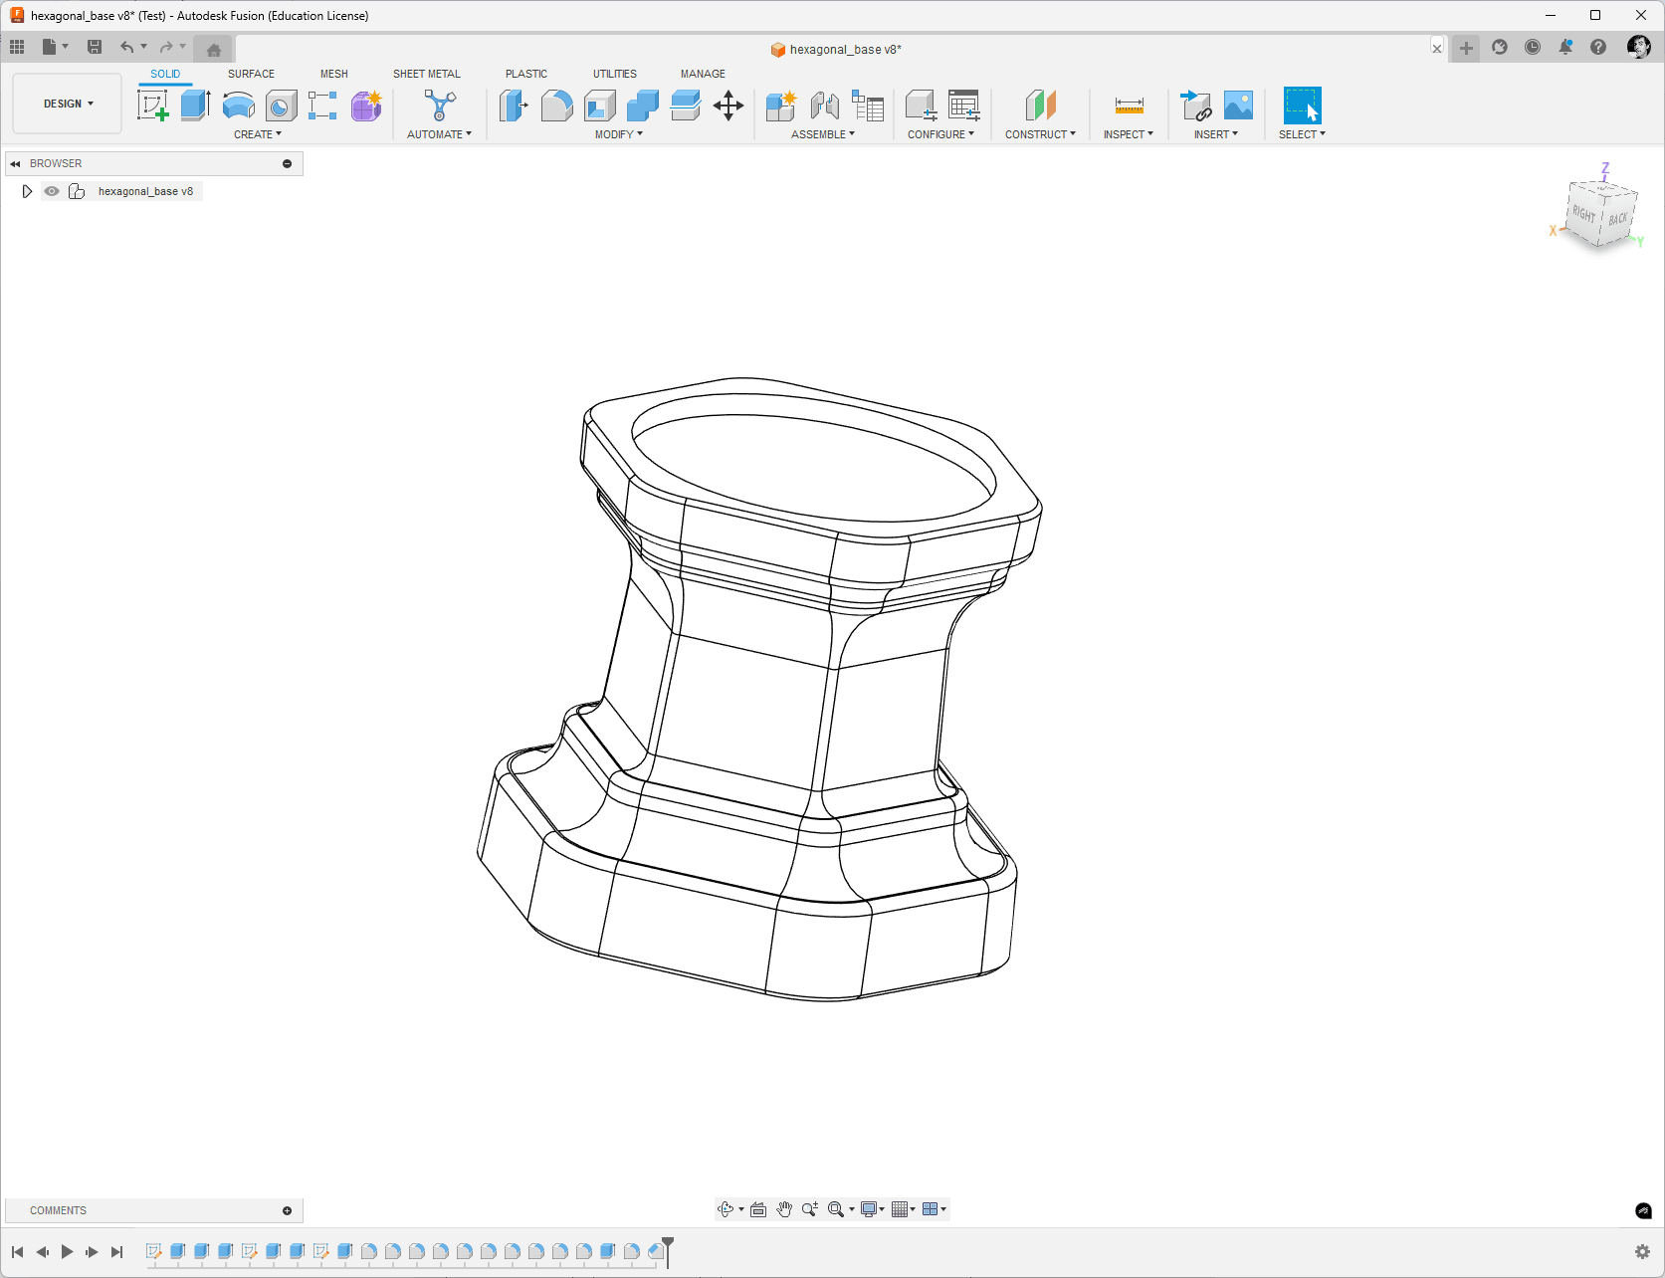Select the Create Sketch tool
Screen dimensions: 1665x1278
(x=152, y=105)
